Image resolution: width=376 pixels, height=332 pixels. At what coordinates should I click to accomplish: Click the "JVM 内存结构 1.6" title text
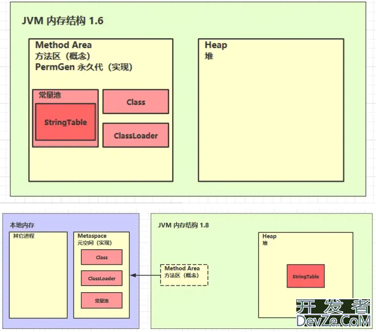click(63, 20)
